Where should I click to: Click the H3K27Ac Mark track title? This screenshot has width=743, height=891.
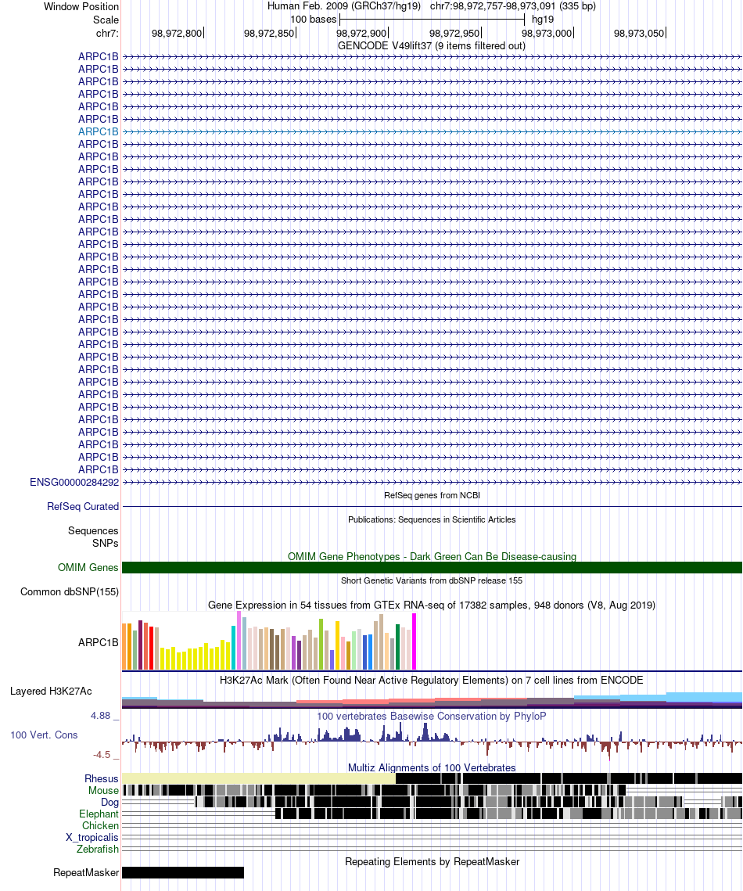[432, 681]
